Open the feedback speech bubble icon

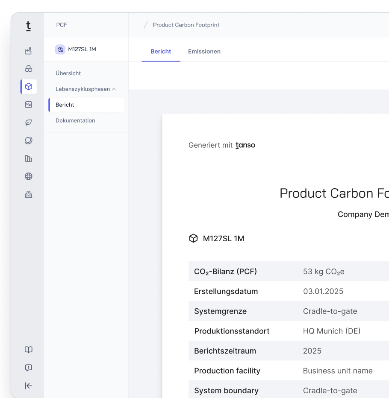[29, 368]
